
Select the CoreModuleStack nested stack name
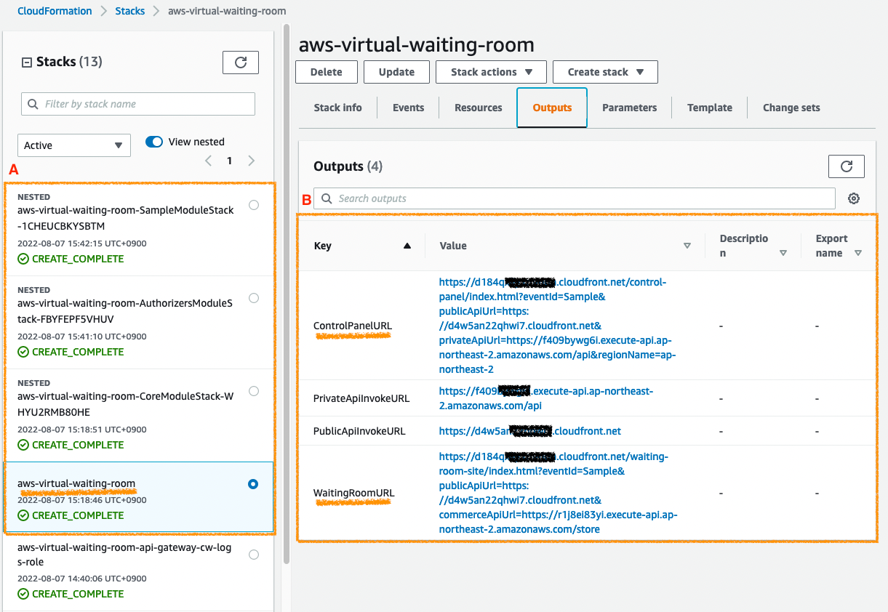[x=125, y=403]
